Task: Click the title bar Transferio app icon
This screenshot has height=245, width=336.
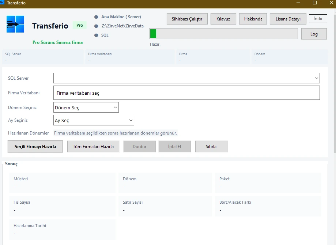Action: point(2,3)
